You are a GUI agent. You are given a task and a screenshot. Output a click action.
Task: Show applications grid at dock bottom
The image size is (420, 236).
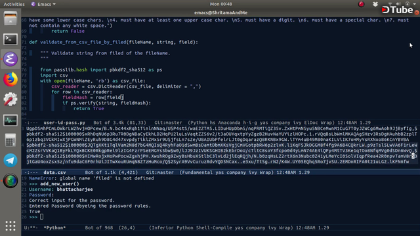point(10,226)
